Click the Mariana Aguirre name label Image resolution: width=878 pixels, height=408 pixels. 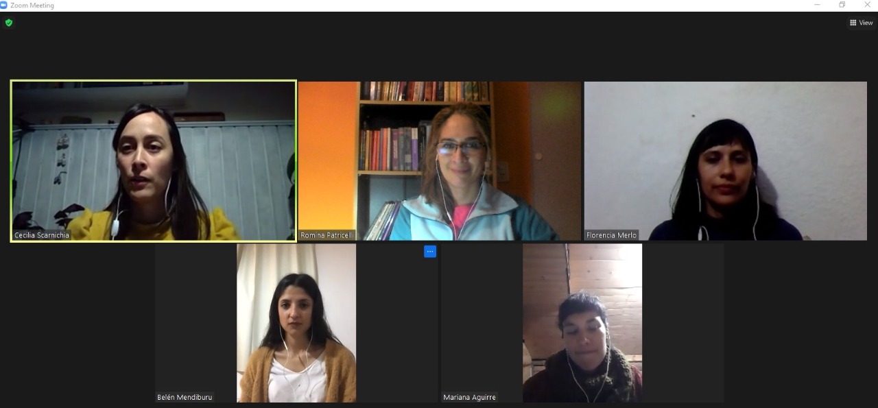(469, 397)
